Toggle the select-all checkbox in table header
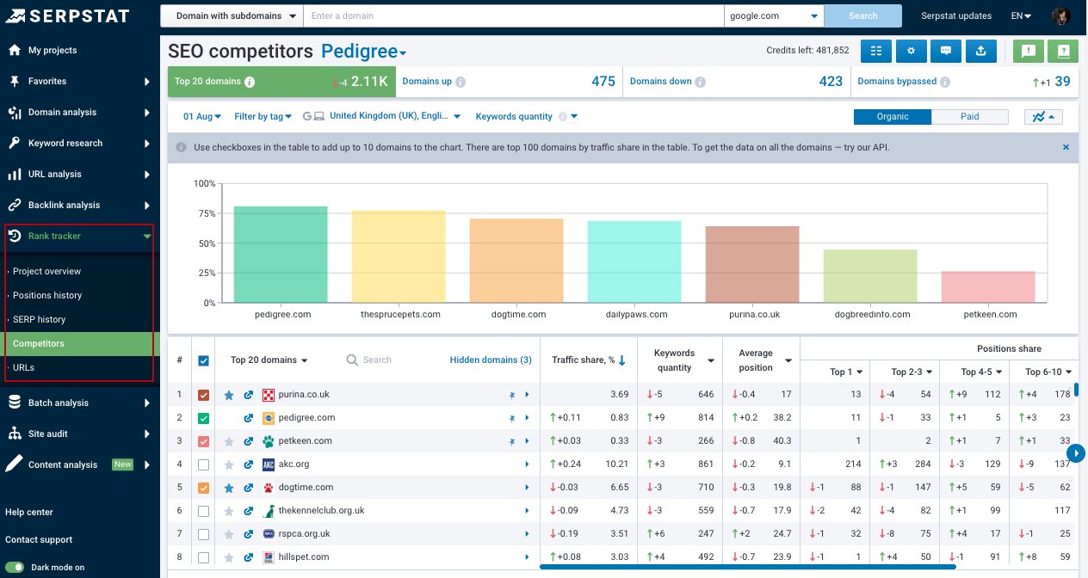The width and height of the screenshot is (1088, 578). click(204, 360)
